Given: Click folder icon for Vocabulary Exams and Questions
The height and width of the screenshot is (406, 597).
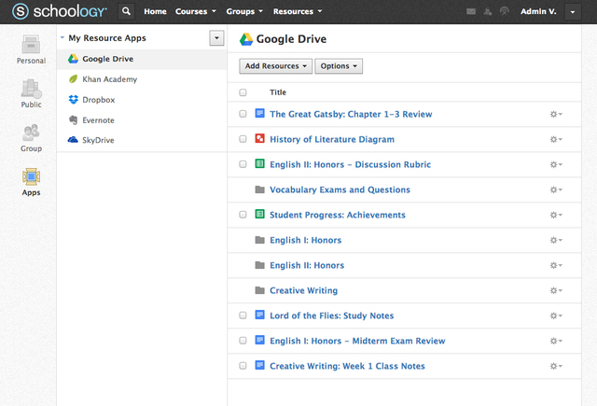Looking at the screenshot, I should pos(259,189).
